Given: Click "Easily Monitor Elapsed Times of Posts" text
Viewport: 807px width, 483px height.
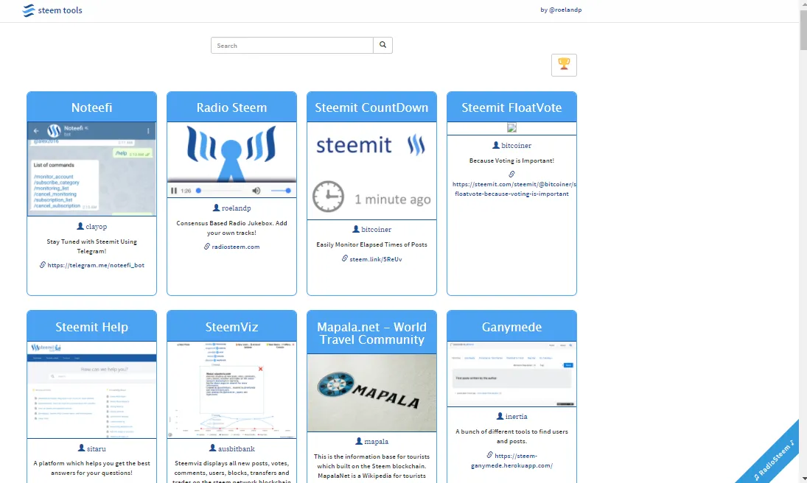Looking at the screenshot, I should pyautogui.click(x=371, y=244).
